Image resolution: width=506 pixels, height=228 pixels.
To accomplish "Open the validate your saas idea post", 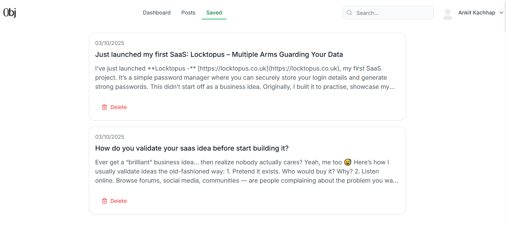I will click(192, 148).
